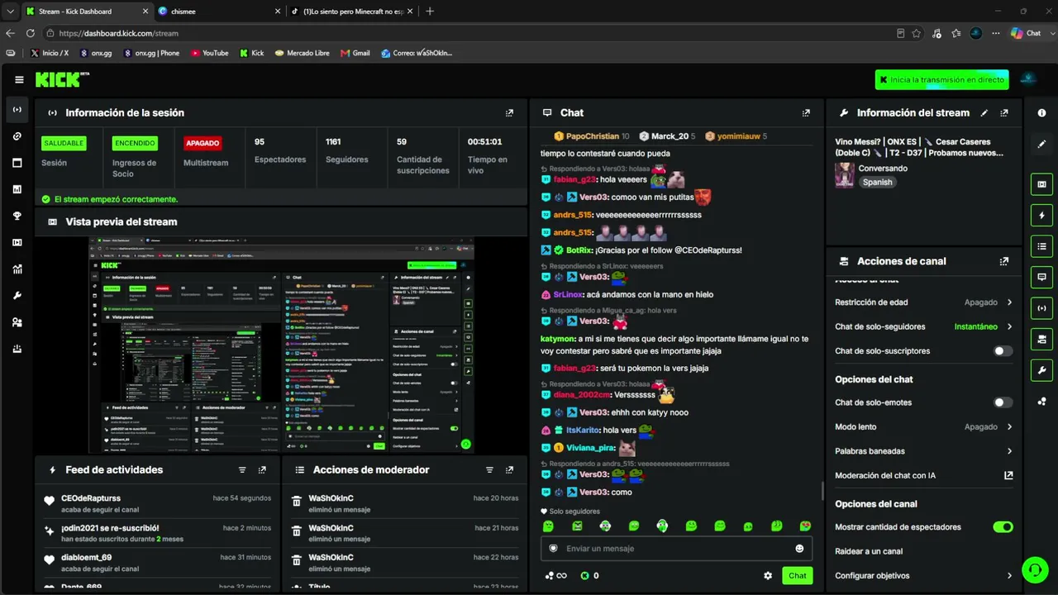Toggle Chat de solo-suscriptores switch
Screen dimensions: 1058x595
1003,351
